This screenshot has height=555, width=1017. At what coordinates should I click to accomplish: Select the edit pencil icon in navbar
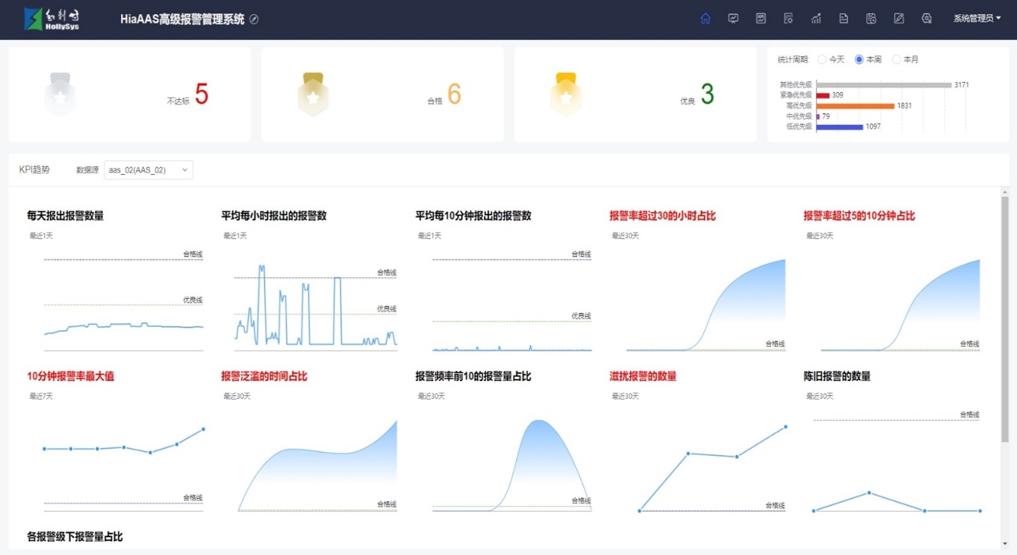tap(899, 19)
